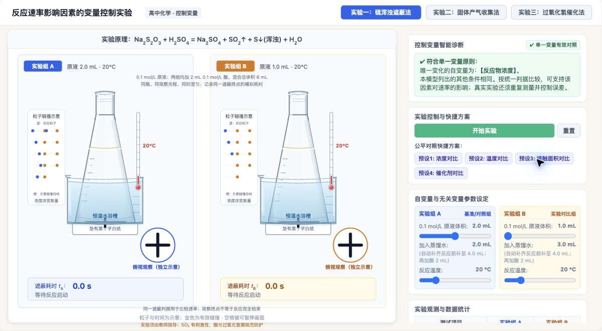
Task: Click the page title 反应速率影响因素的变量控制实验
Action: click(x=72, y=13)
